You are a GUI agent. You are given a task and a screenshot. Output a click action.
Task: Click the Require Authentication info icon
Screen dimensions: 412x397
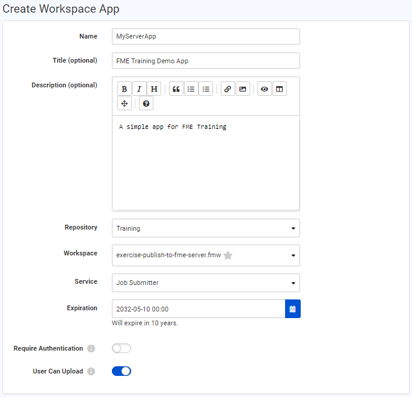91,348
